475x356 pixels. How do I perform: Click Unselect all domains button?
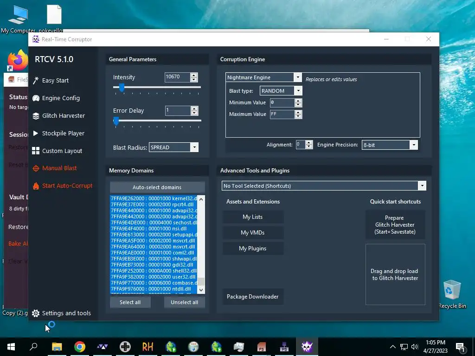[x=184, y=302]
